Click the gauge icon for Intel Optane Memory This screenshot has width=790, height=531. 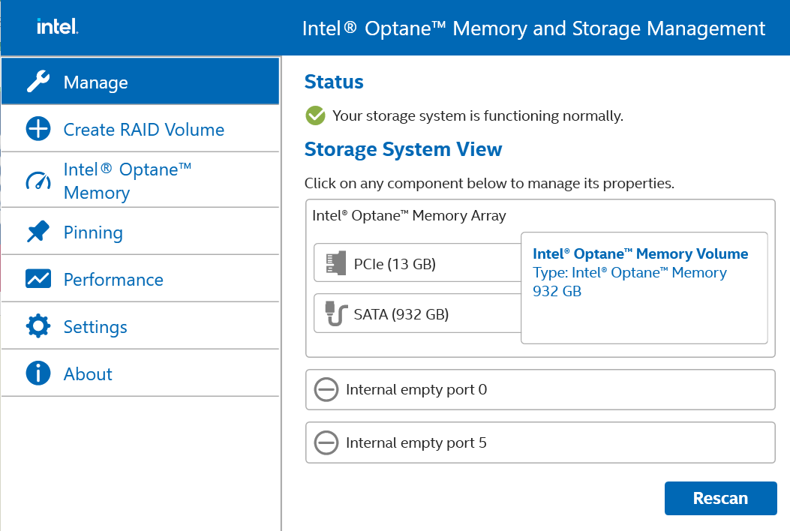[38, 181]
